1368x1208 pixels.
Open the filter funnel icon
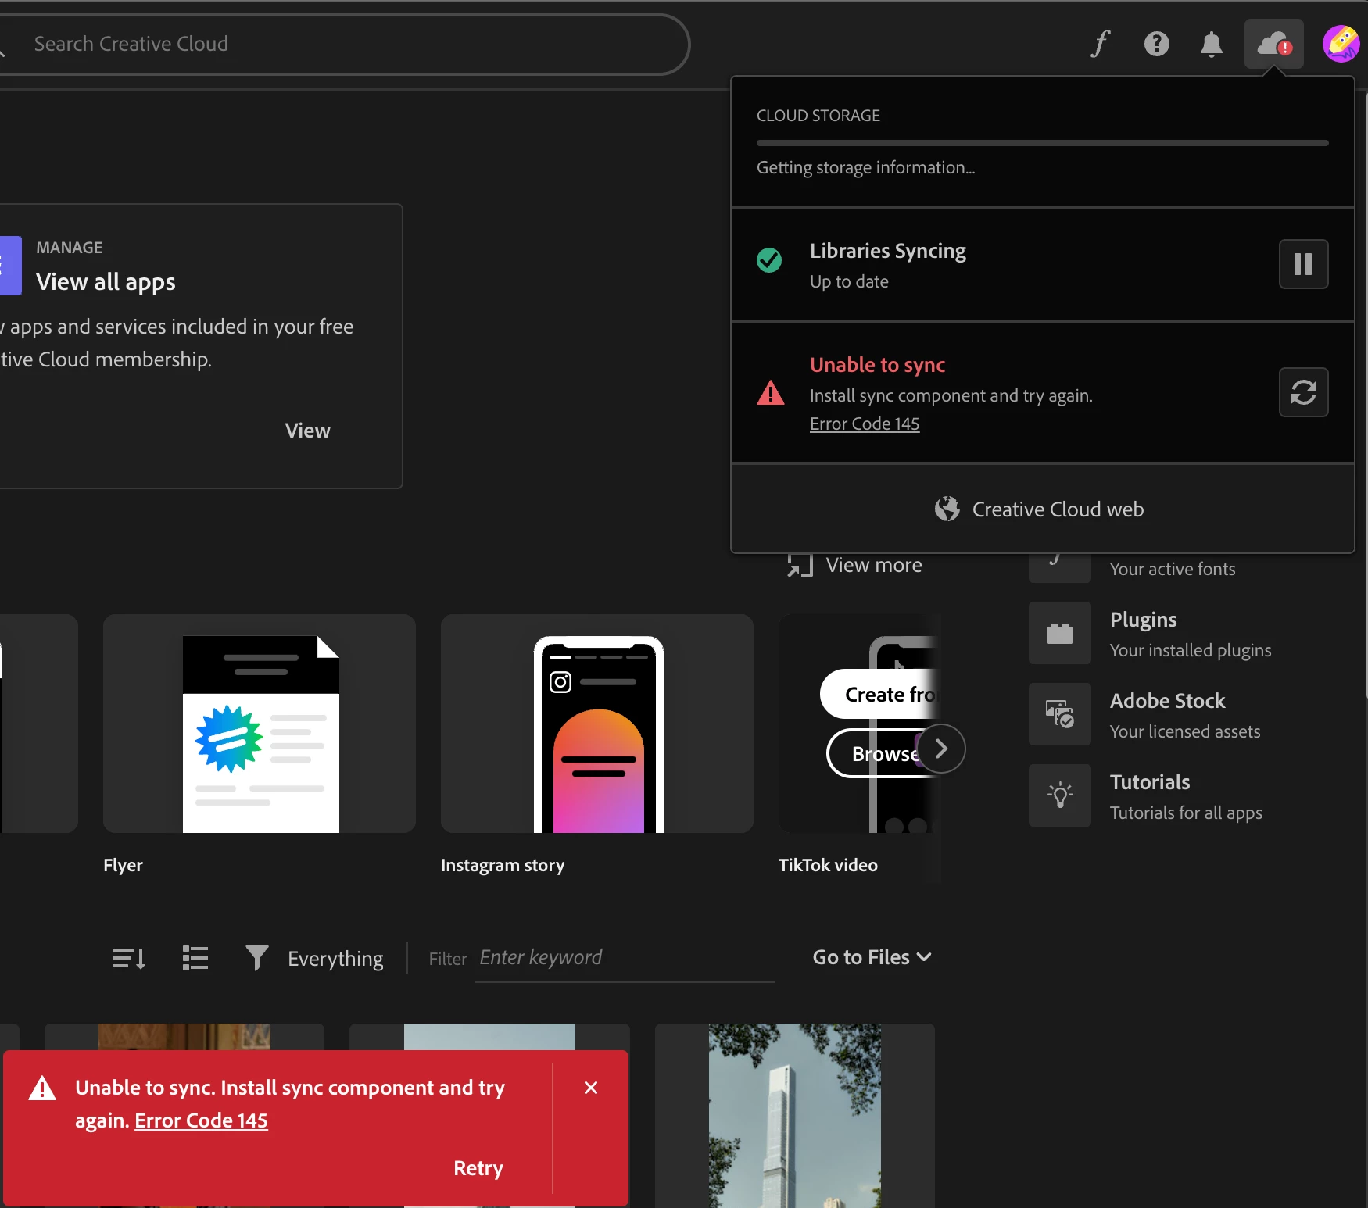point(256,958)
